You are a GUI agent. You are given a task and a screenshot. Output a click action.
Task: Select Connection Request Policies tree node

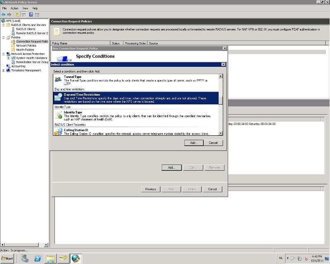(x=32, y=42)
